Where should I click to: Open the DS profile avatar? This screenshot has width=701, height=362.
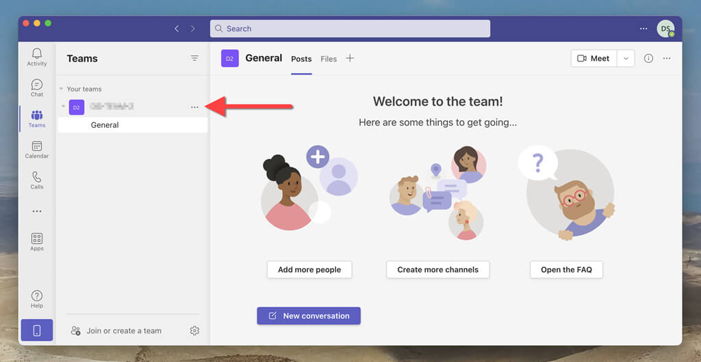665,29
